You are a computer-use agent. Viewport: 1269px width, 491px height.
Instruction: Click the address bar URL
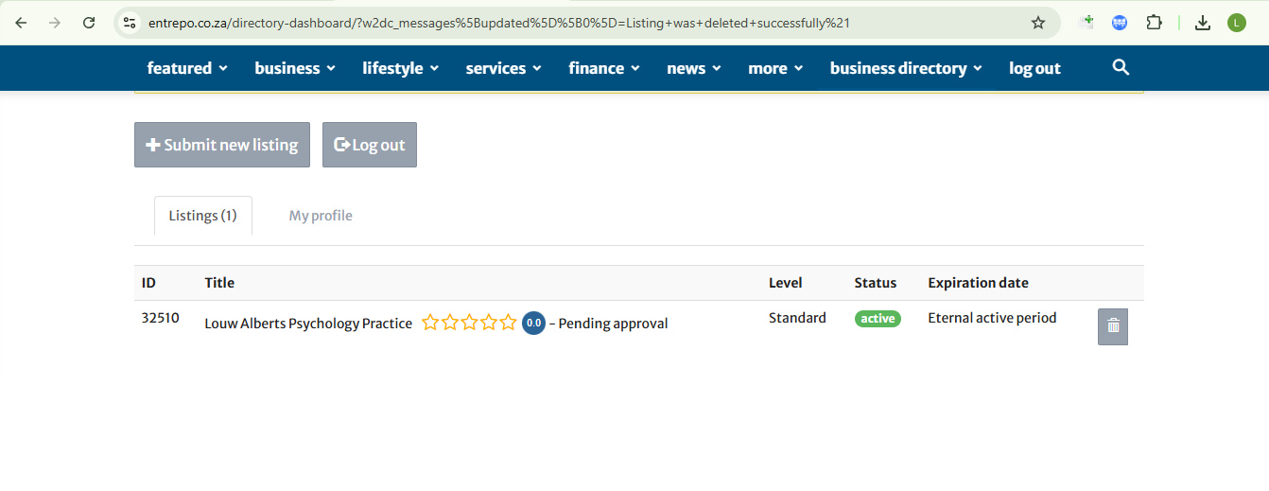(x=499, y=23)
